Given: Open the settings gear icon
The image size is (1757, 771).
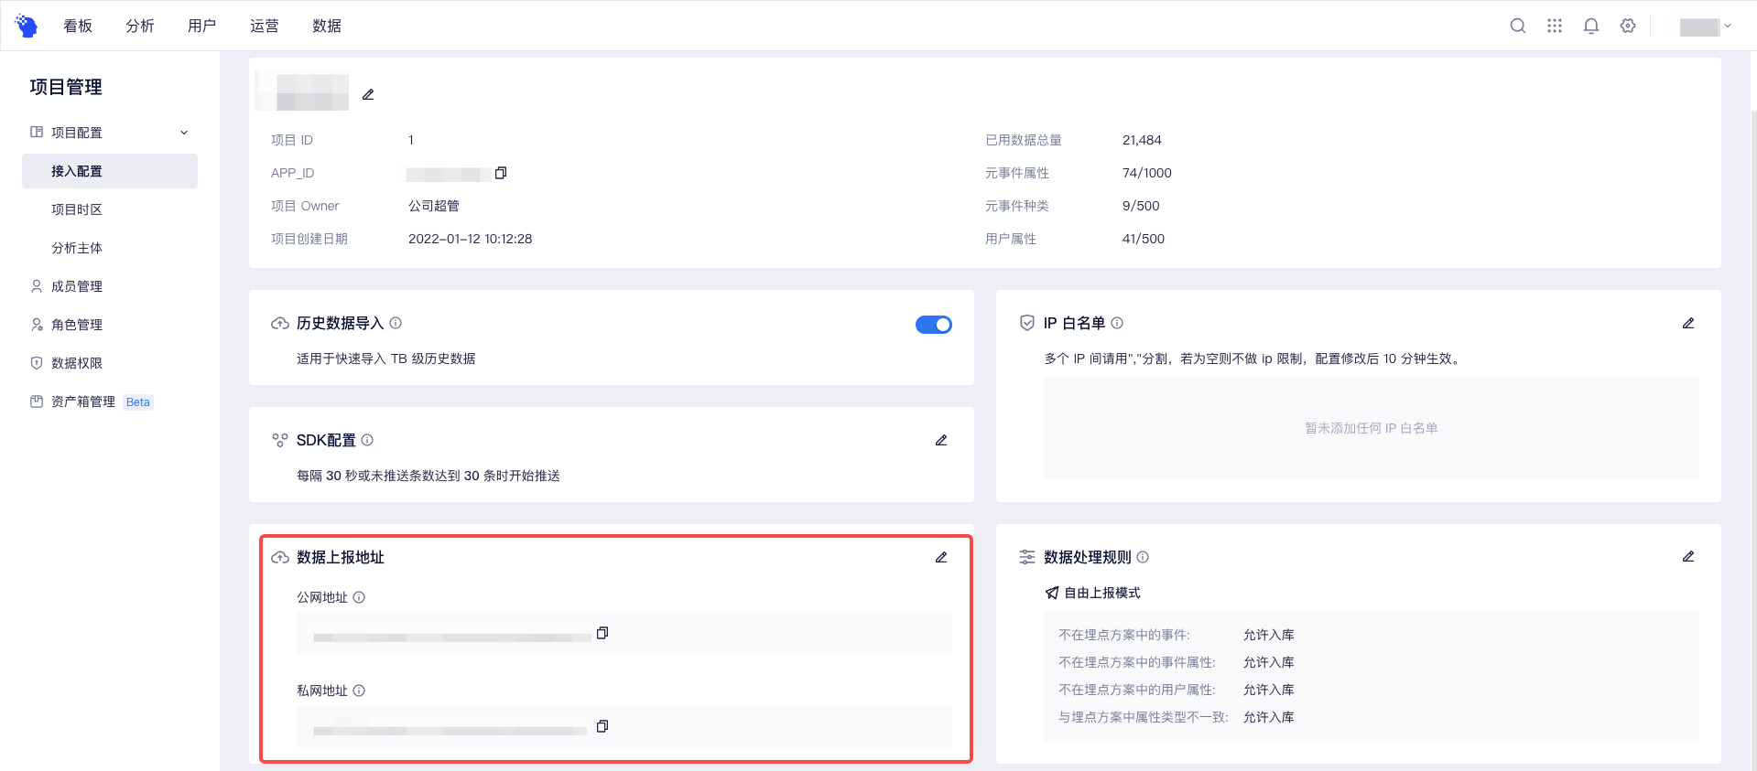Looking at the screenshot, I should 1627,26.
